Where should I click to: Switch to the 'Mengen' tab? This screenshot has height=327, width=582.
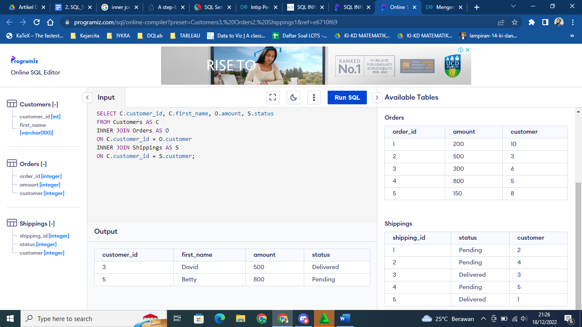click(443, 7)
